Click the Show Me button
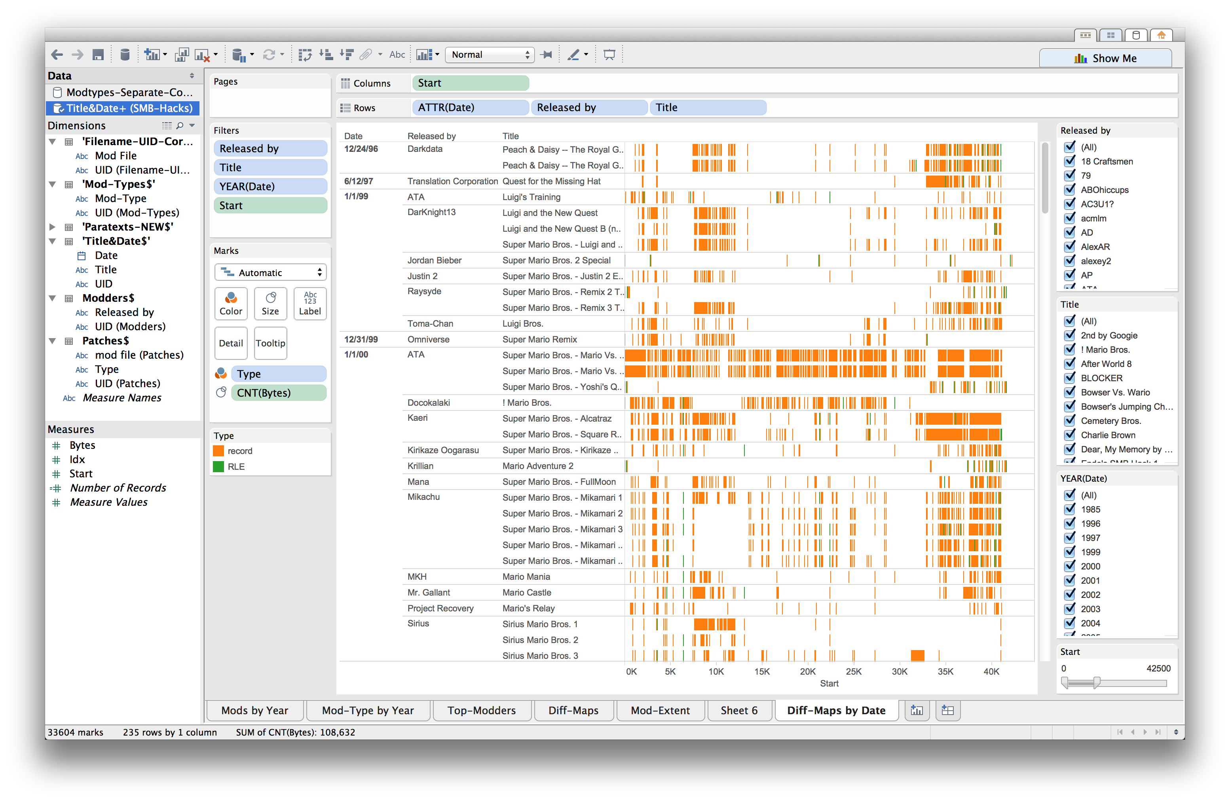The width and height of the screenshot is (1230, 802). (x=1105, y=59)
